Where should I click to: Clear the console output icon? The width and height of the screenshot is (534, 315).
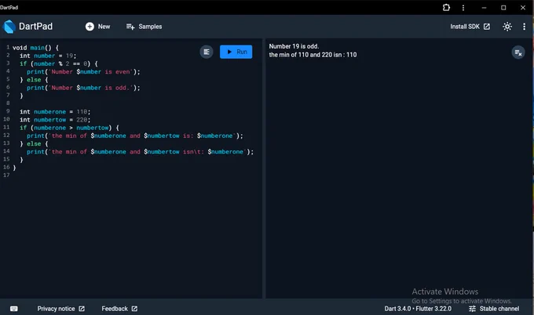[518, 52]
